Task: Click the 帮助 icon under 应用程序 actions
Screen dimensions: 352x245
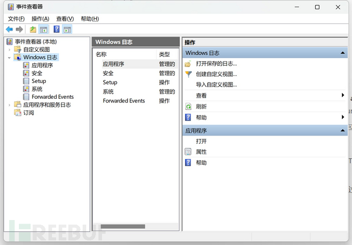Action: [x=188, y=162]
